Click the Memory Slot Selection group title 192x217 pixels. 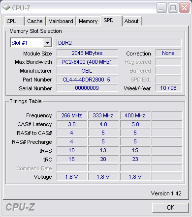tap(35, 31)
